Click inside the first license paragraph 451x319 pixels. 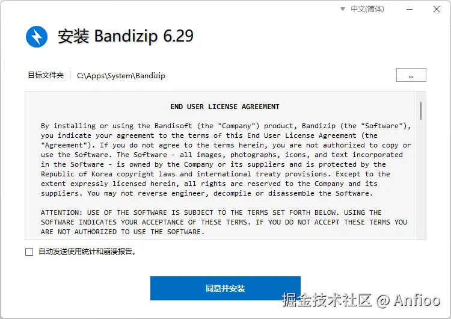coord(226,159)
